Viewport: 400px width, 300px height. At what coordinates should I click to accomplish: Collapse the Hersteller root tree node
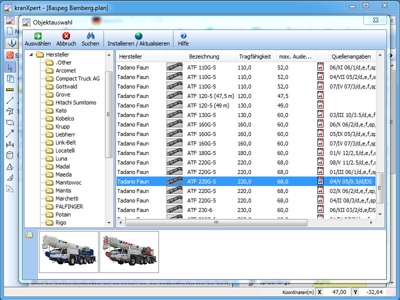pos(32,54)
